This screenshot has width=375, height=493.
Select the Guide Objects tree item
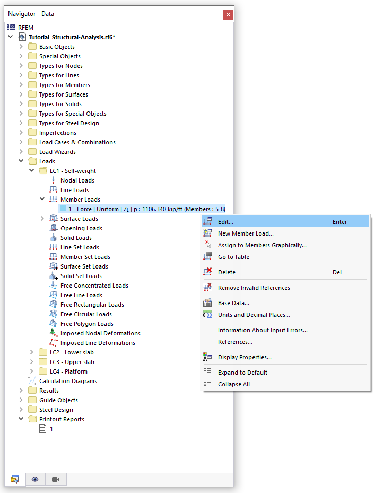58,400
